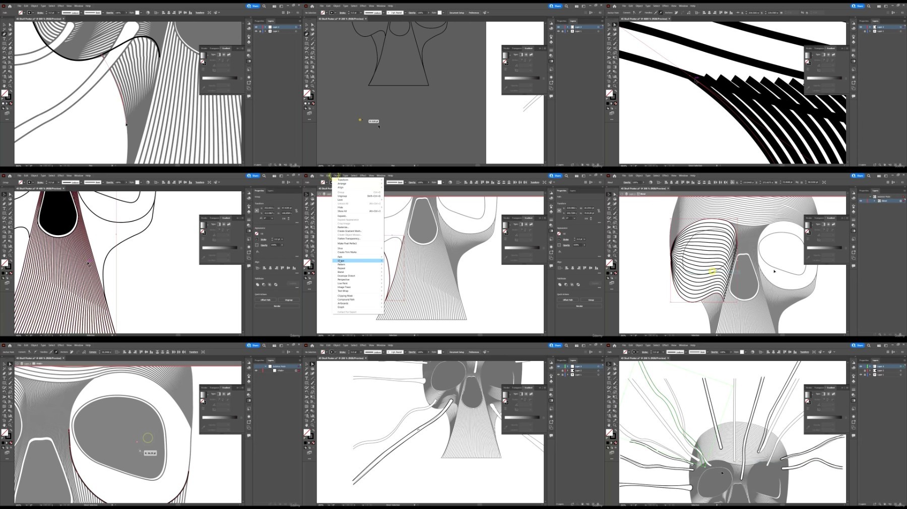Choose the Direct Selection tool in the middle-left window
This screenshot has height=509, width=907.
pos(10,194)
